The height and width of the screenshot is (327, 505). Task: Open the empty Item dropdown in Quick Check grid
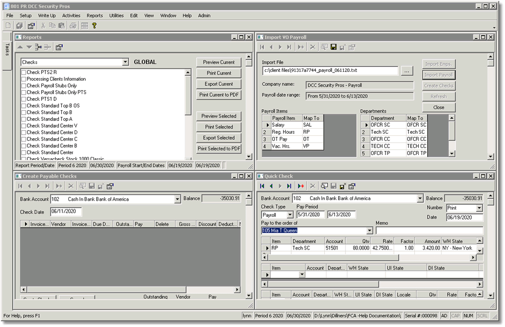tap(302, 275)
